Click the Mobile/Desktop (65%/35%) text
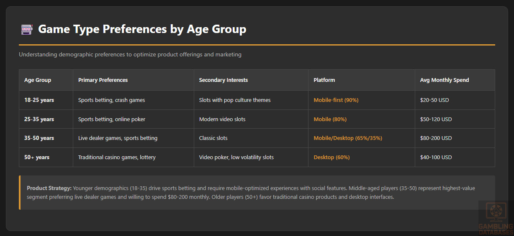This screenshot has width=514, height=236. click(348, 138)
